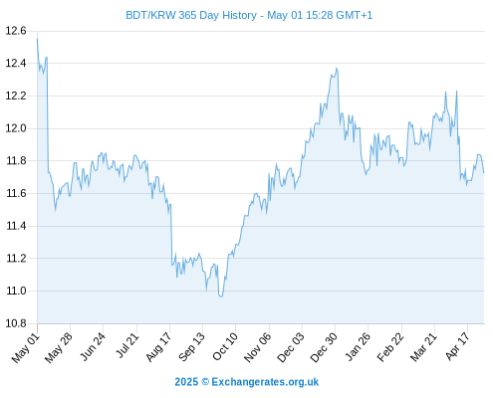Select the Jan 26 x-axis date label
The height and width of the screenshot is (398, 493).
(x=358, y=347)
